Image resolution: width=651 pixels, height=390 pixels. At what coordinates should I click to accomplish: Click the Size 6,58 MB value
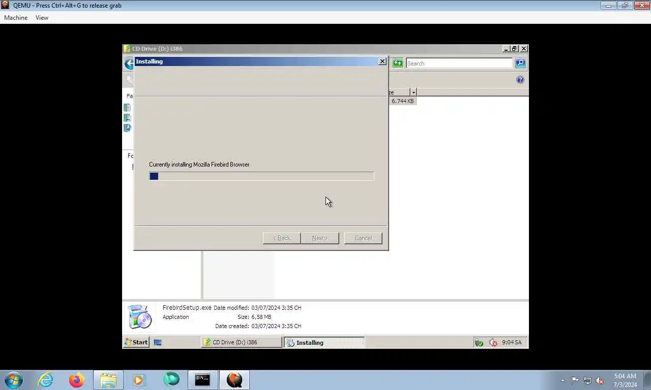click(x=261, y=317)
